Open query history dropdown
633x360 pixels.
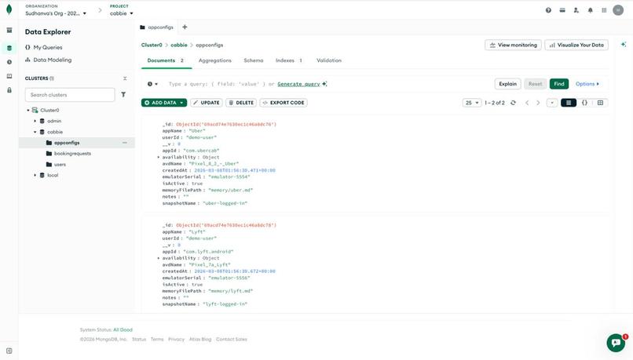pyautogui.click(x=152, y=84)
